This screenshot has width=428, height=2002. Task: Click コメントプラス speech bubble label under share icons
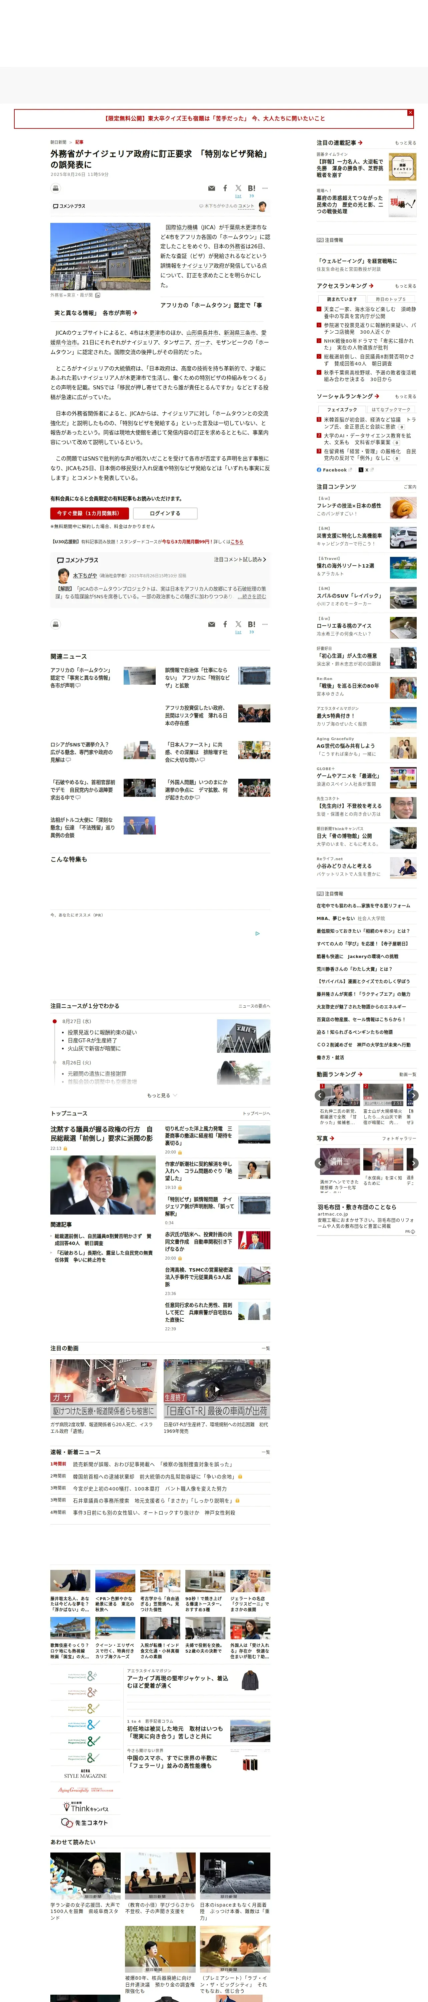(x=69, y=206)
